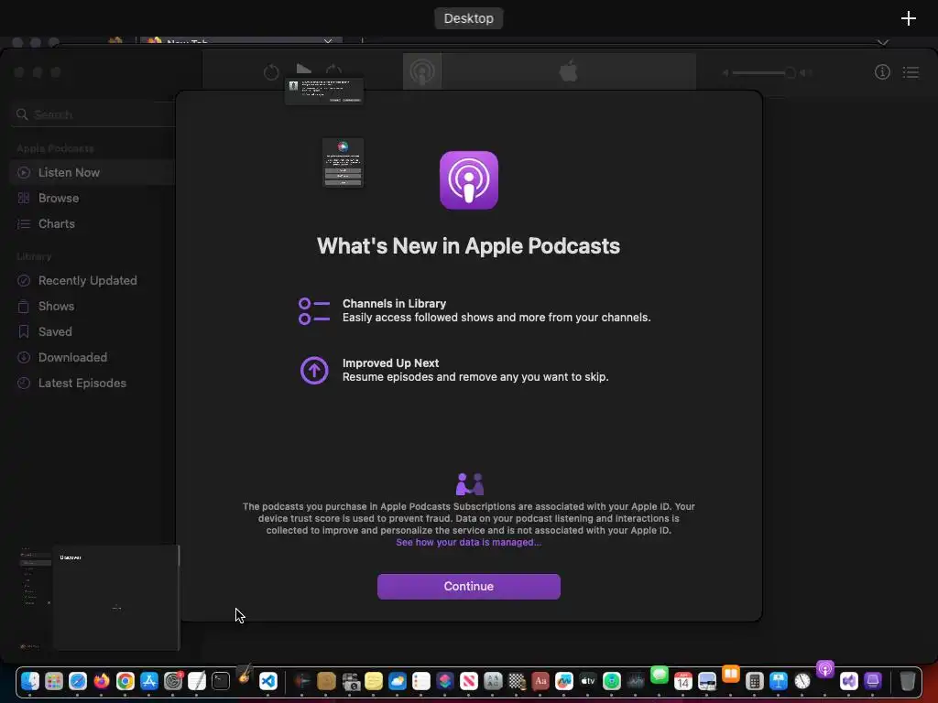The height and width of the screenshot is (703, 938).
Task: Select the Desktop space label
Action: [468, 18]
